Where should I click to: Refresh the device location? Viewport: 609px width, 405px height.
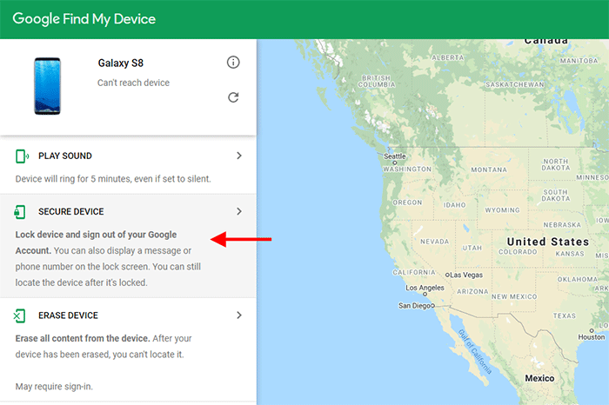tap(233, 97)
